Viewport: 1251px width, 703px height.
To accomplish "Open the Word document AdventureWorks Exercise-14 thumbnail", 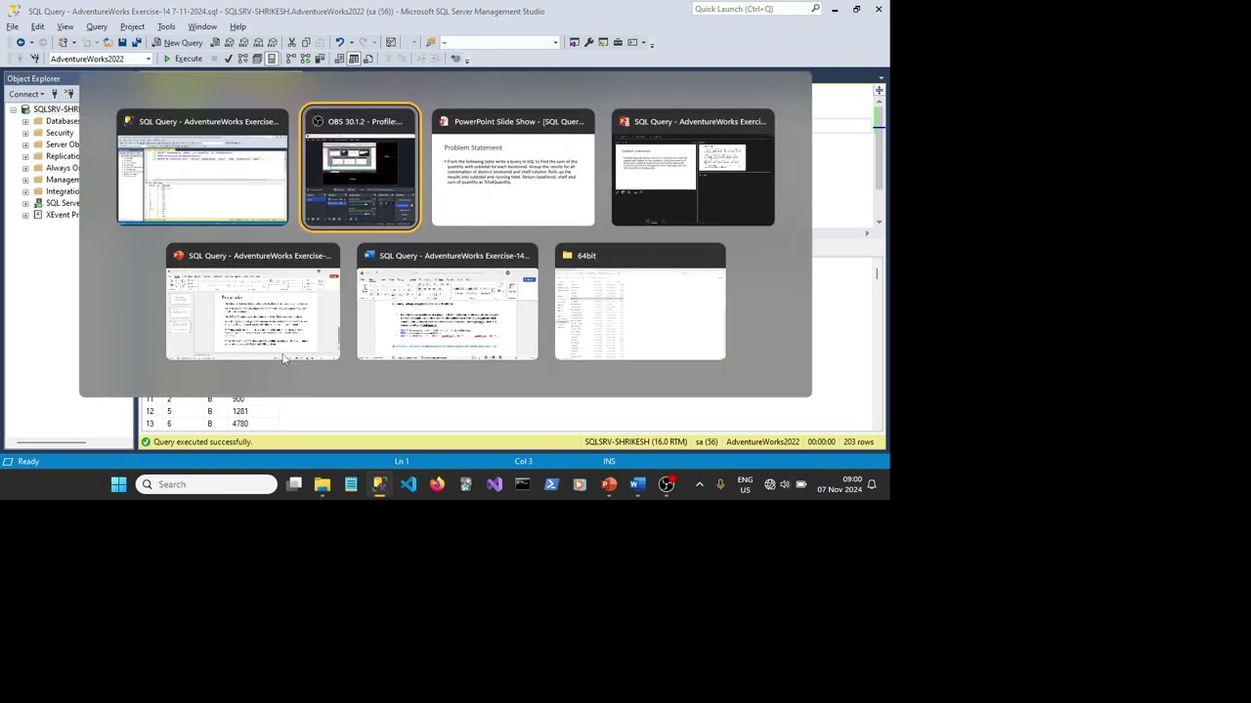I will click(x=448, y=302).
